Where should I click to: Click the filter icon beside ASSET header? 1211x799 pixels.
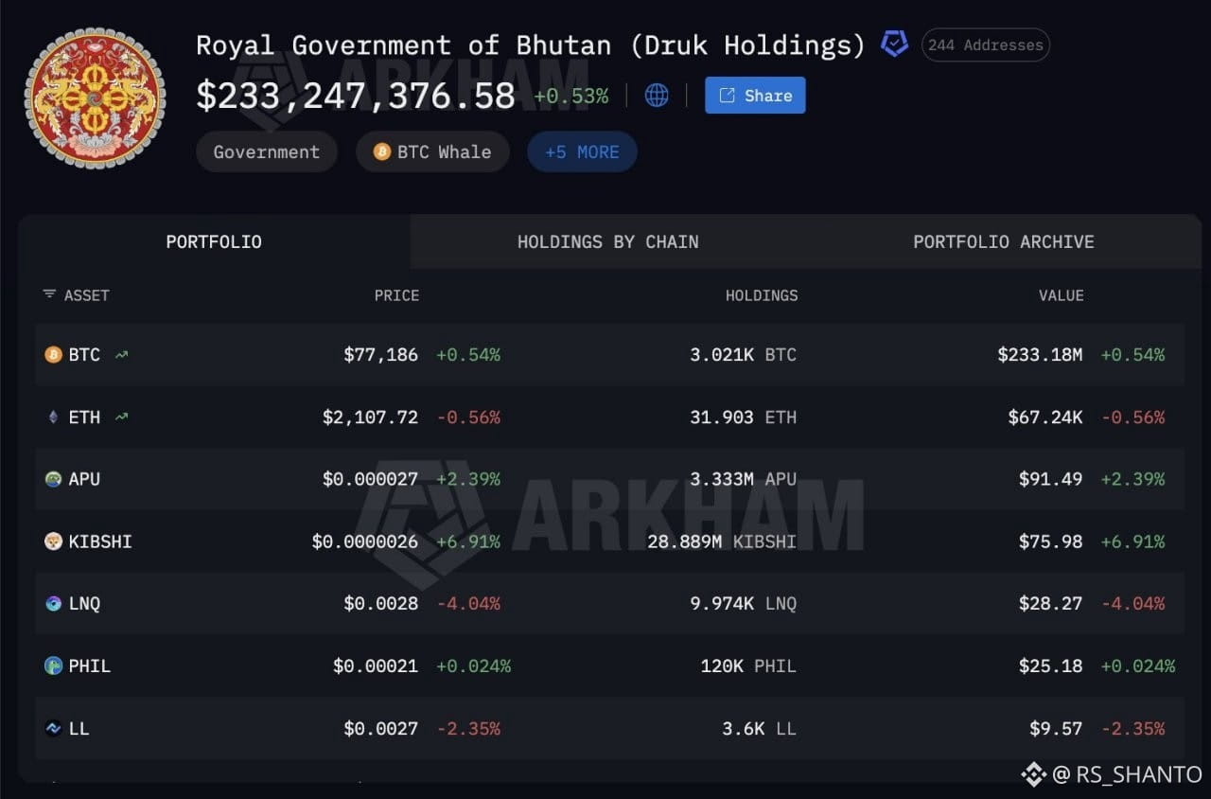(x=49, y=294)
